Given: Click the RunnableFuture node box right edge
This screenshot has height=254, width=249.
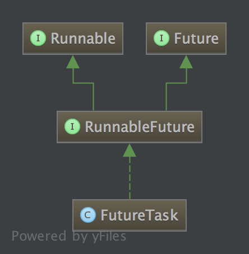Looking at the screenshot, I should tap(202, 127).
